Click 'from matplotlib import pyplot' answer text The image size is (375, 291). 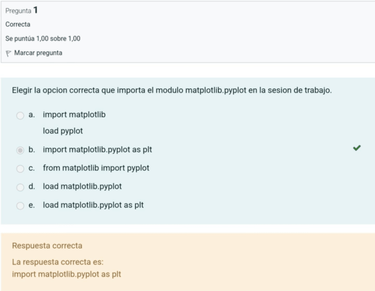96,168
